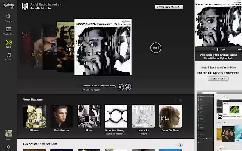
Task: Click the main Black Radio album cover
Action: (103, 47)
